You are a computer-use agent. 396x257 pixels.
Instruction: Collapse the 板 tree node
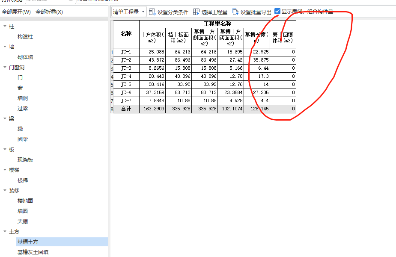point(5,149)
